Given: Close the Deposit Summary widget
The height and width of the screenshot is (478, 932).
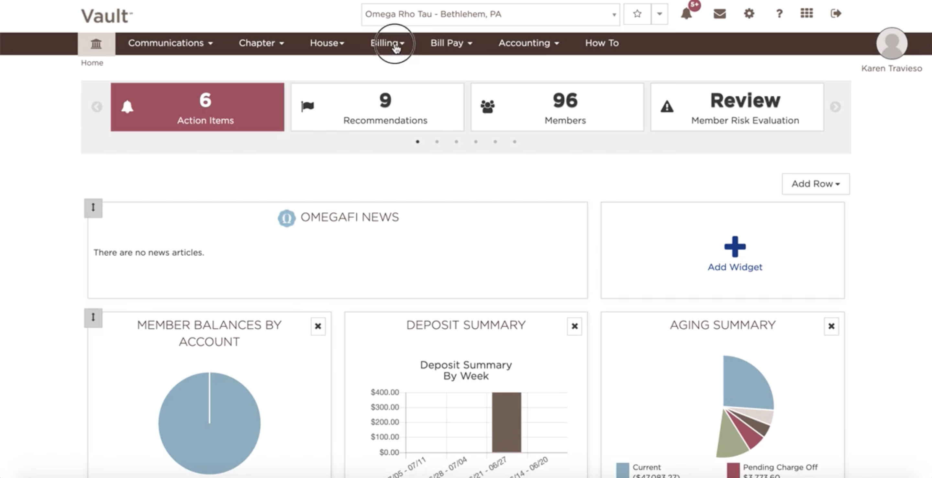Looking at the screenshot, I should click(574, 326).
